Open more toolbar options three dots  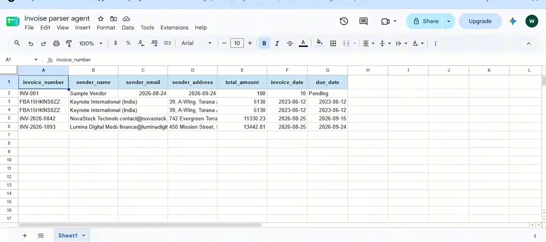coord(435,44)
